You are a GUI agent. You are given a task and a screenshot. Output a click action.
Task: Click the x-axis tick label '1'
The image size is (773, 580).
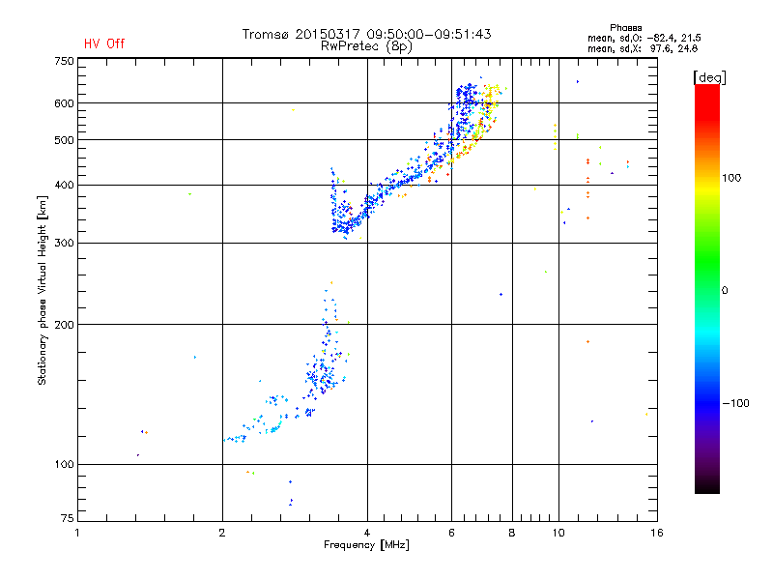pos(77,533)
